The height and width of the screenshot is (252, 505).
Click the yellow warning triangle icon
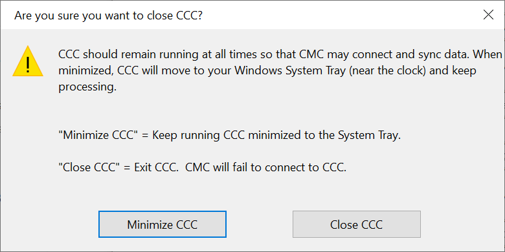(x=28, y=61)
